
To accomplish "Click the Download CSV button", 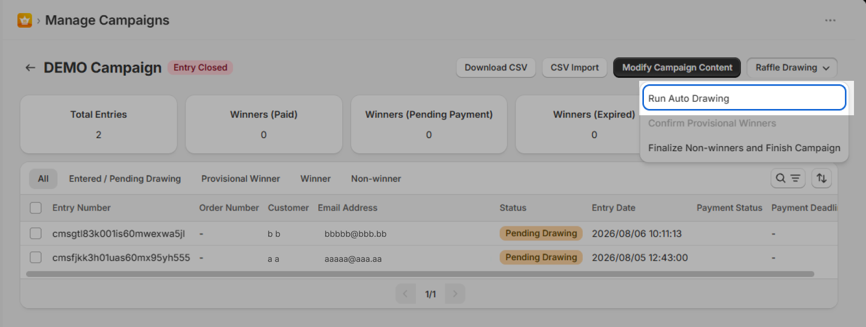I will click(496, 68).
